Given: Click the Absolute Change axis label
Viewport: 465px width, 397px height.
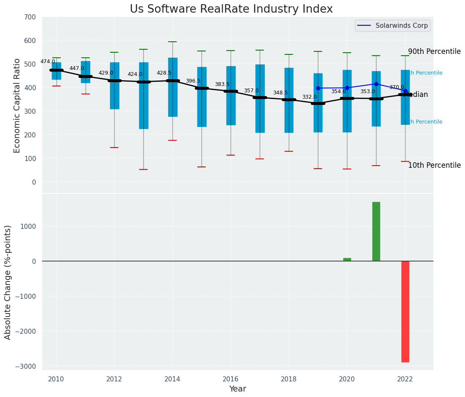Looking at the screenshot, I should (x=8, y=282).
